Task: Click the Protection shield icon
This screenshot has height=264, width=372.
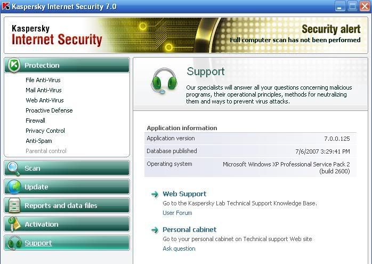Action: coord(14,65)
